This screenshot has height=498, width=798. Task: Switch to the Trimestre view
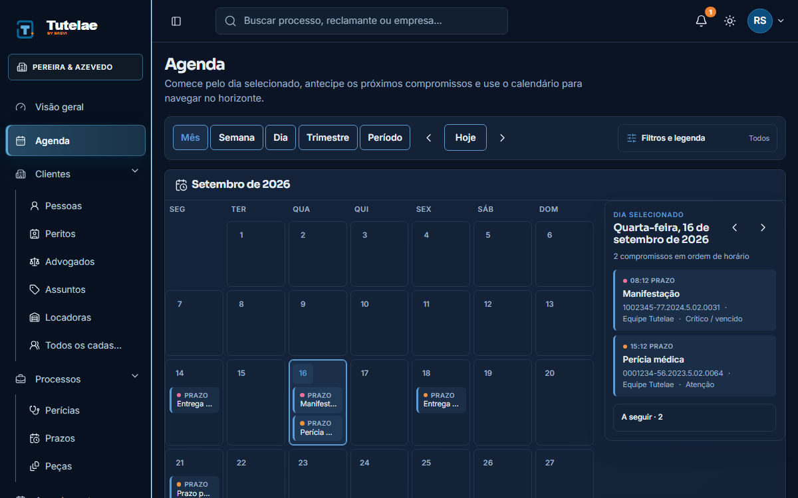(328, 137)
